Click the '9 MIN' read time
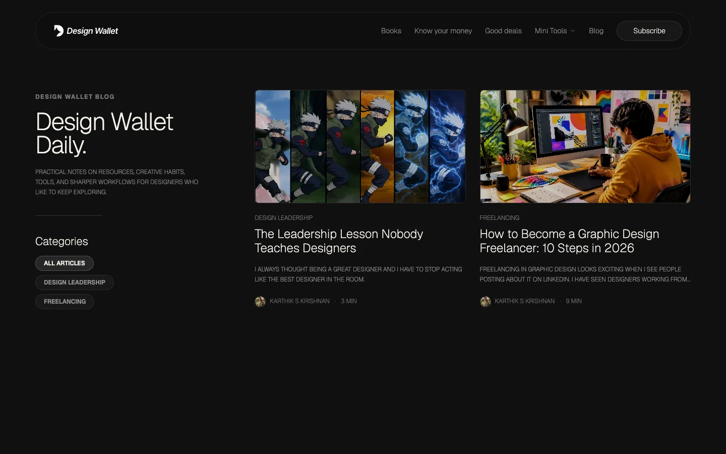The image size is (726, 454). (574, 301)
